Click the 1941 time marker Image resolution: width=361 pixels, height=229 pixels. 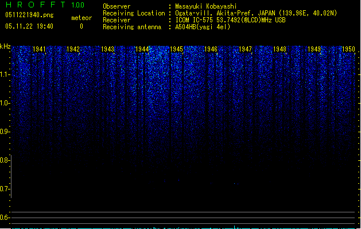pyautogui.click(x=39, y=49)
